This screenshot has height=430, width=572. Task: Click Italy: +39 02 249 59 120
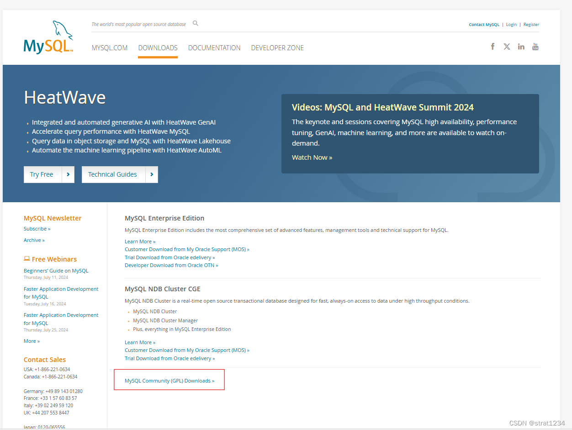pos(48,405)
